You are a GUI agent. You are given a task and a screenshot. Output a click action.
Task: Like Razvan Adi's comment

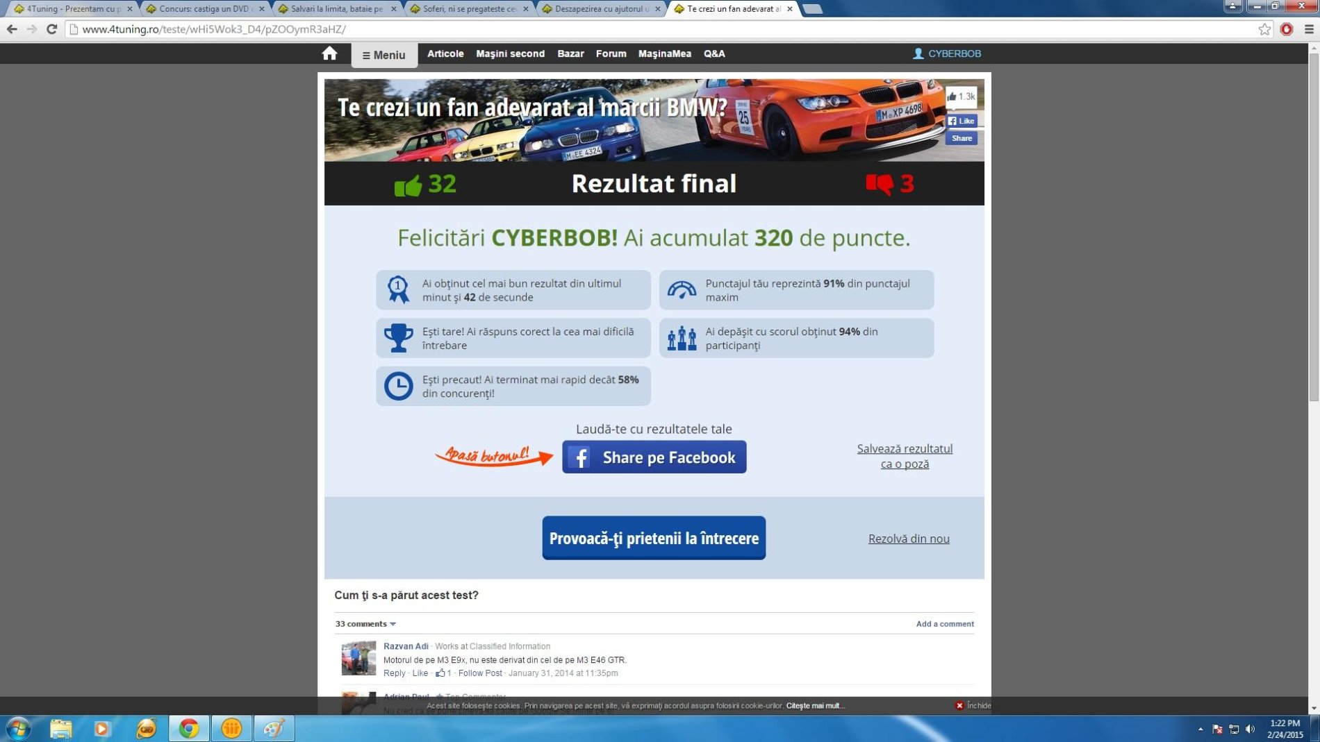click(420, 673)
